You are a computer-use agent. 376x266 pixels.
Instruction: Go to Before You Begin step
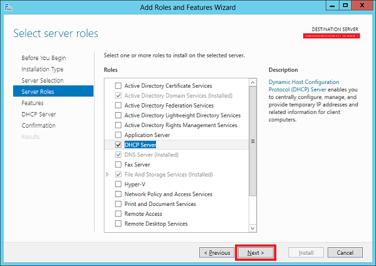pos(43,58)
